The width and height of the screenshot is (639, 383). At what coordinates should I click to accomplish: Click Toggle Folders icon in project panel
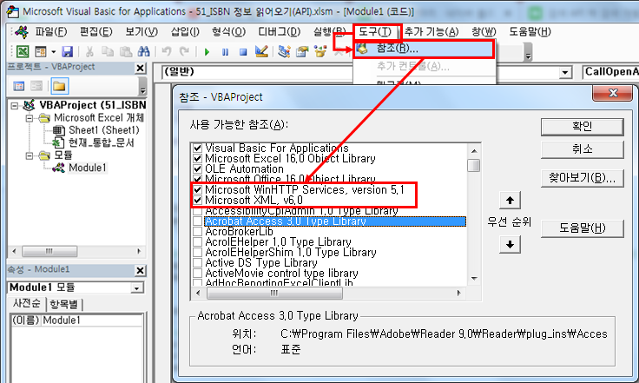pyautogui.click(x=59, y=86)
